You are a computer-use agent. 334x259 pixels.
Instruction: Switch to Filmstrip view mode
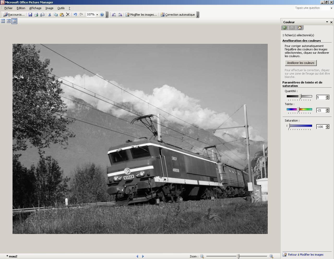[9, 21]
